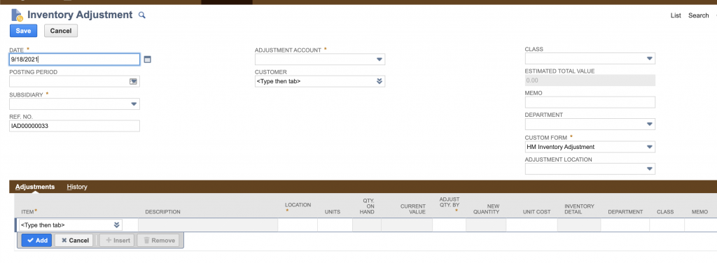Click the top Cancel button
This screenshot has height=263, width=717.
coord(61,31)
